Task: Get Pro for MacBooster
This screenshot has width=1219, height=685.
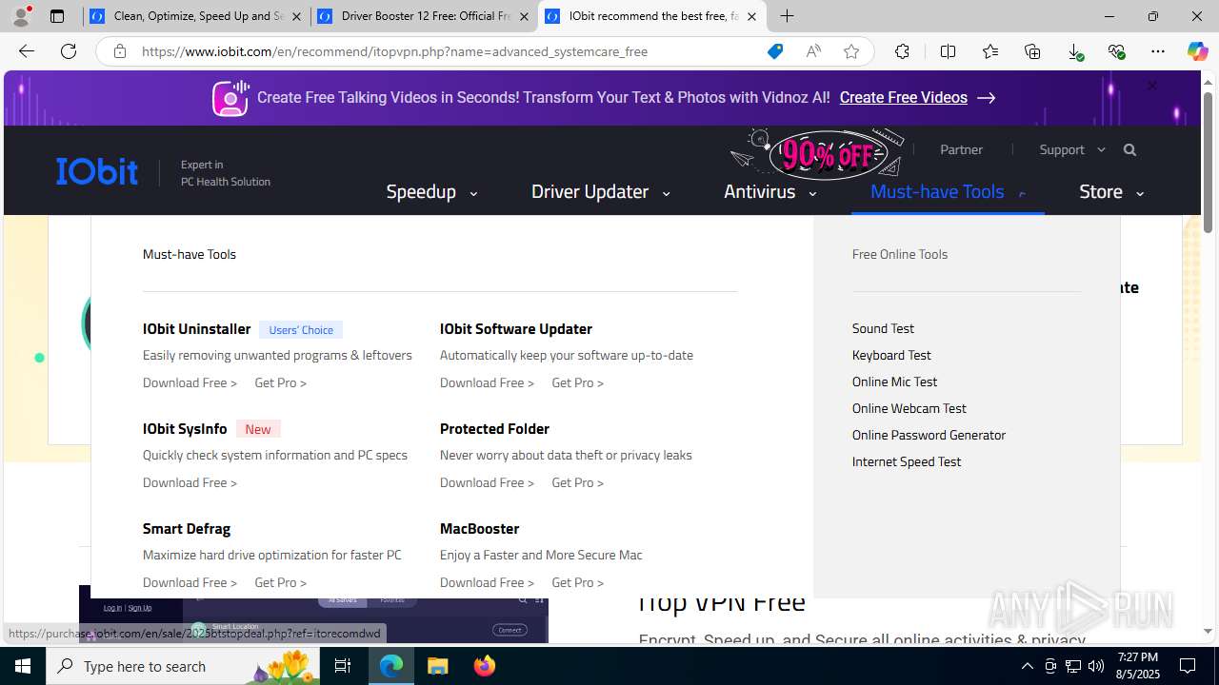Action: pos(578,582)
